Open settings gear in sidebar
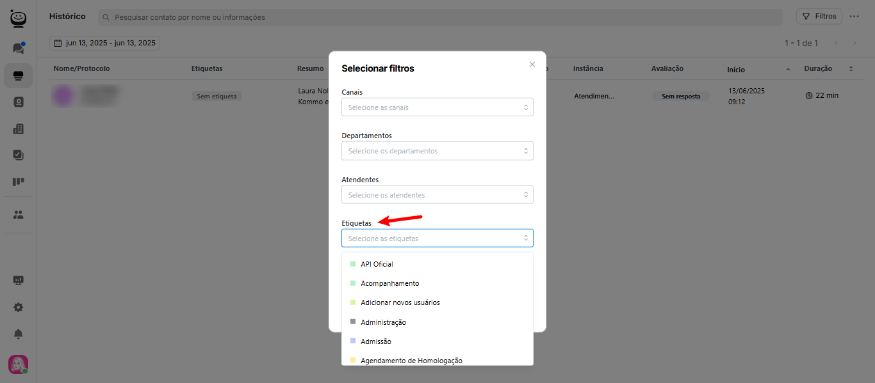Image resolution: width=875 pixels, height=383 pixels. tap(18, 307)
